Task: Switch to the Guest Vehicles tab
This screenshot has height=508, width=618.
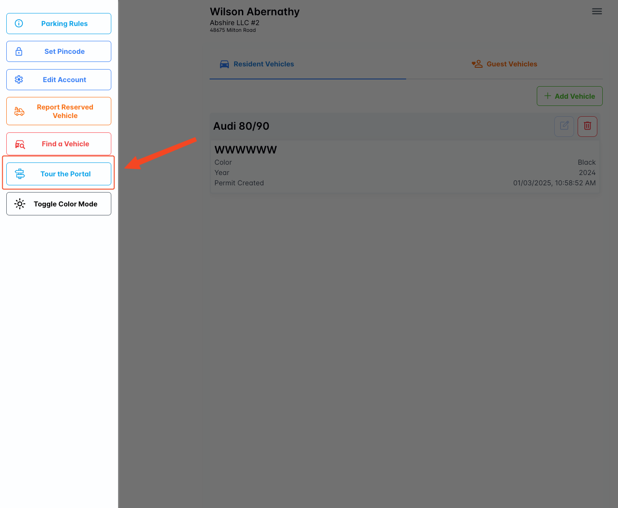Action: pos(504,64)
